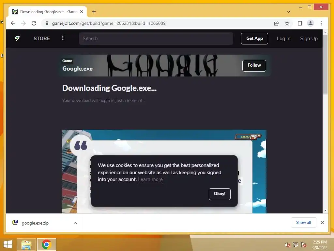Go back using browser back arrow
The height and width of the screenshot is (251, 334).
click(13, 23)
